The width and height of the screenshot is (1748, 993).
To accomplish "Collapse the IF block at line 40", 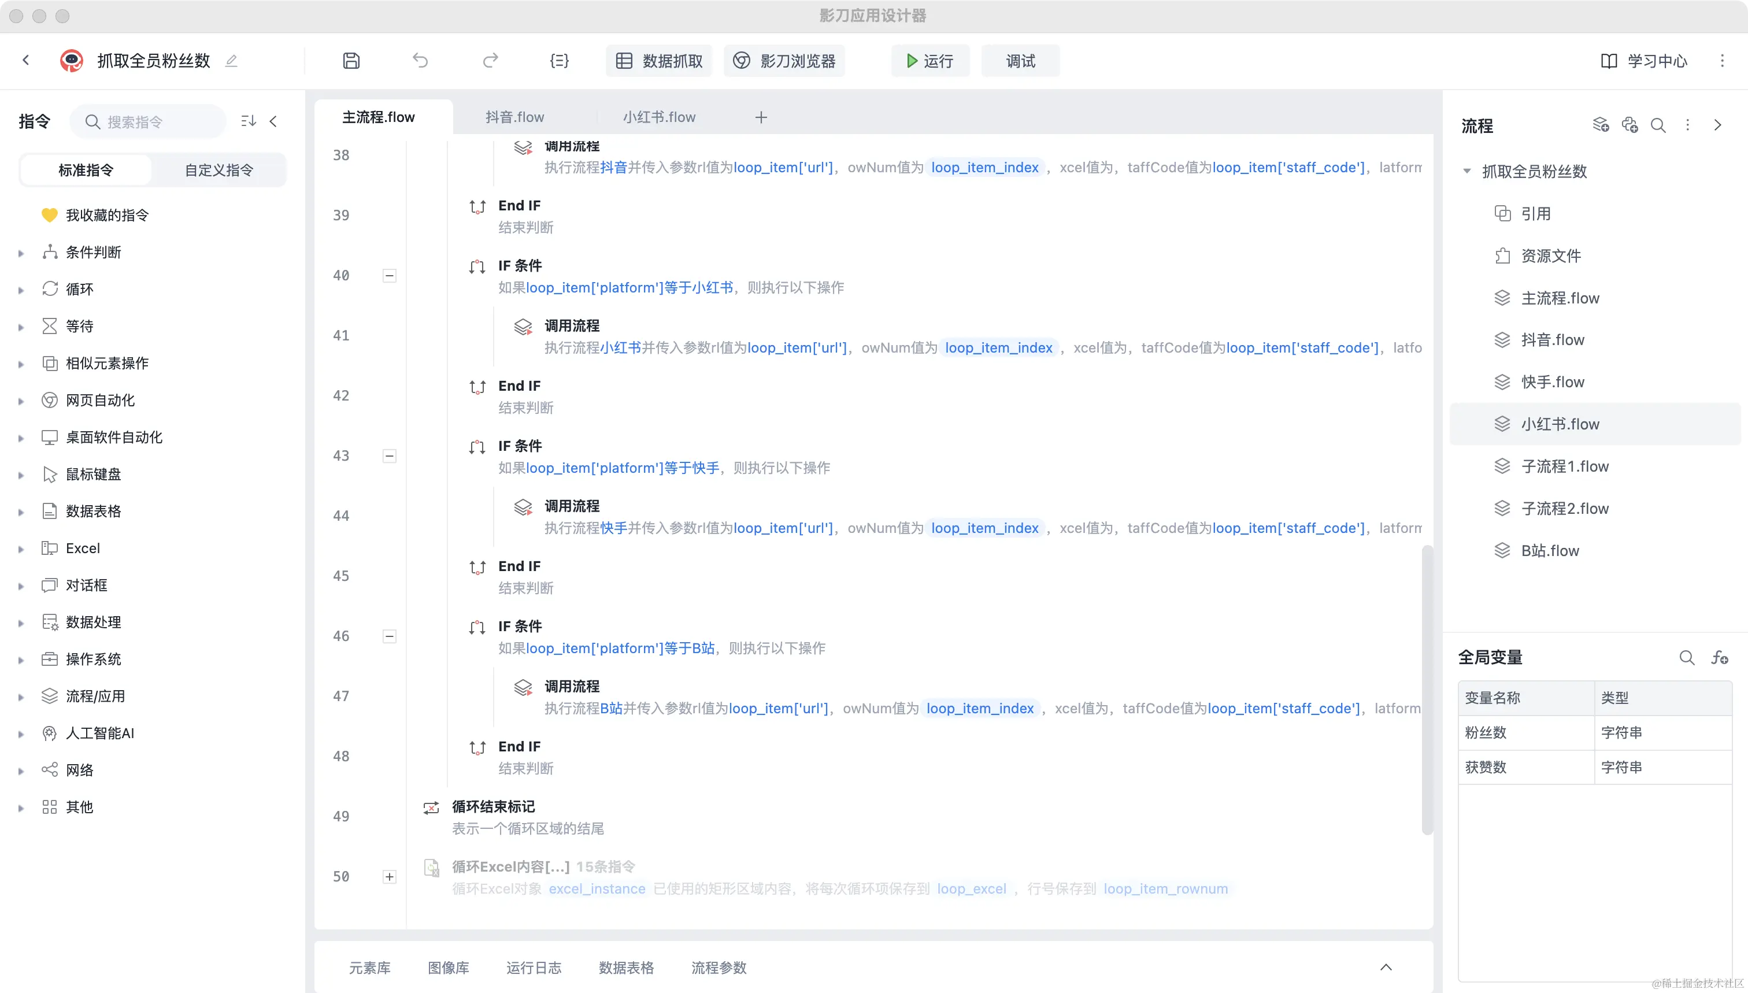I will (390, 276).
